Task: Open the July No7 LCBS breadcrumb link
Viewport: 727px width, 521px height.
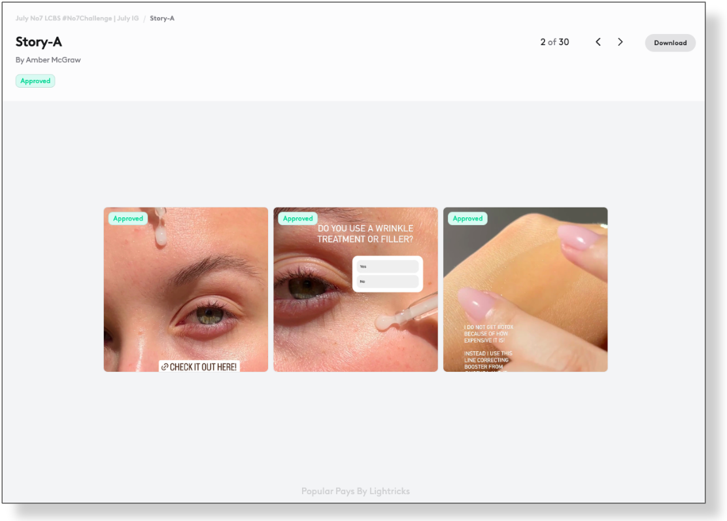Action: (x=77, y=18)
